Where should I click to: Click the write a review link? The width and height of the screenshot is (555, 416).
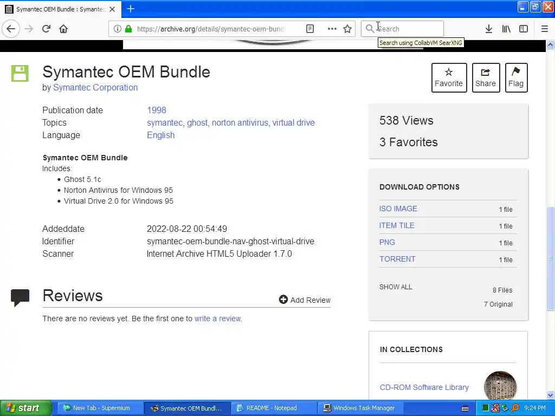point(218,318)
